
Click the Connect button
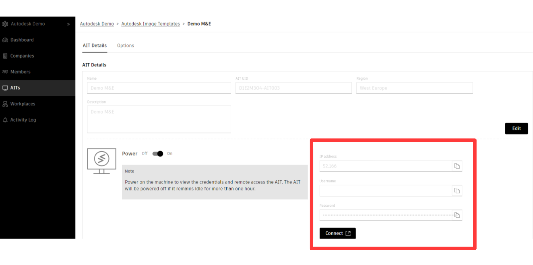tap(338, 233)
